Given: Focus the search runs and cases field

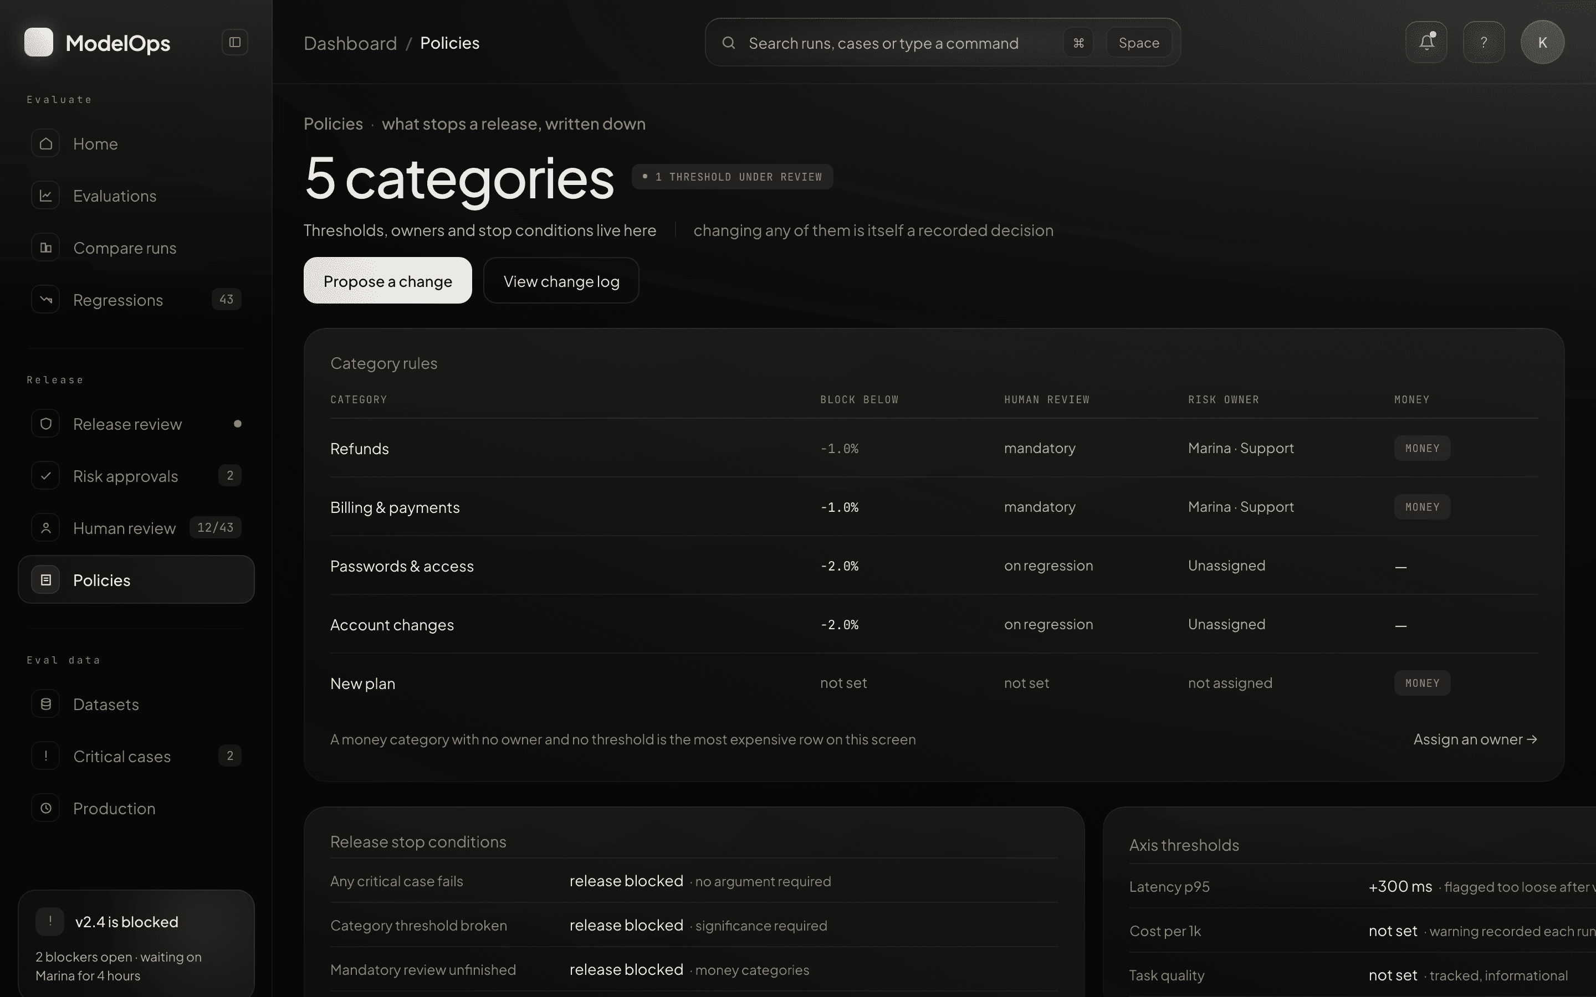Looking at the screenshot, I should click(943, 42).
